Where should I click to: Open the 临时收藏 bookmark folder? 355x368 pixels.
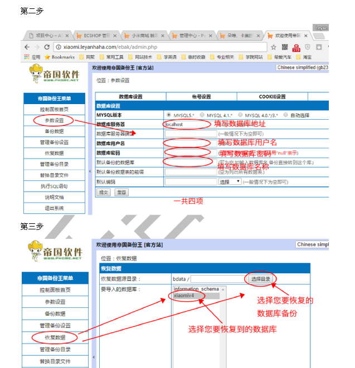tap(193, 57)
